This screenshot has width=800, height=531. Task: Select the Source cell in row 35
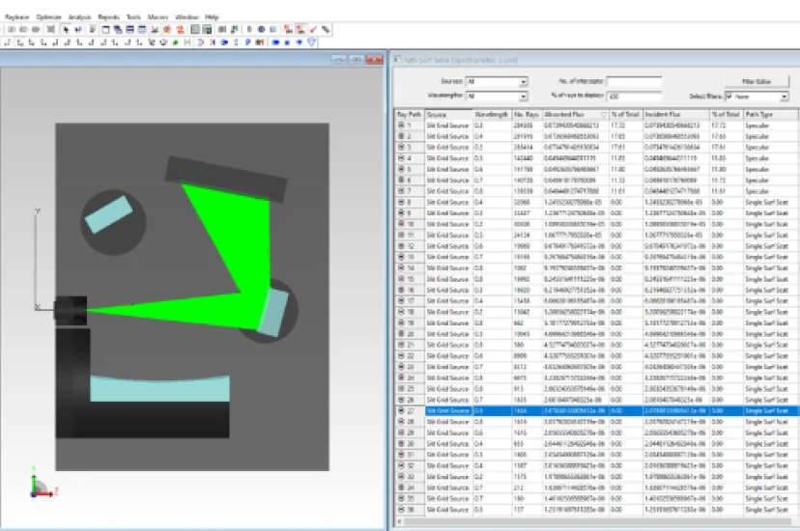449,498
